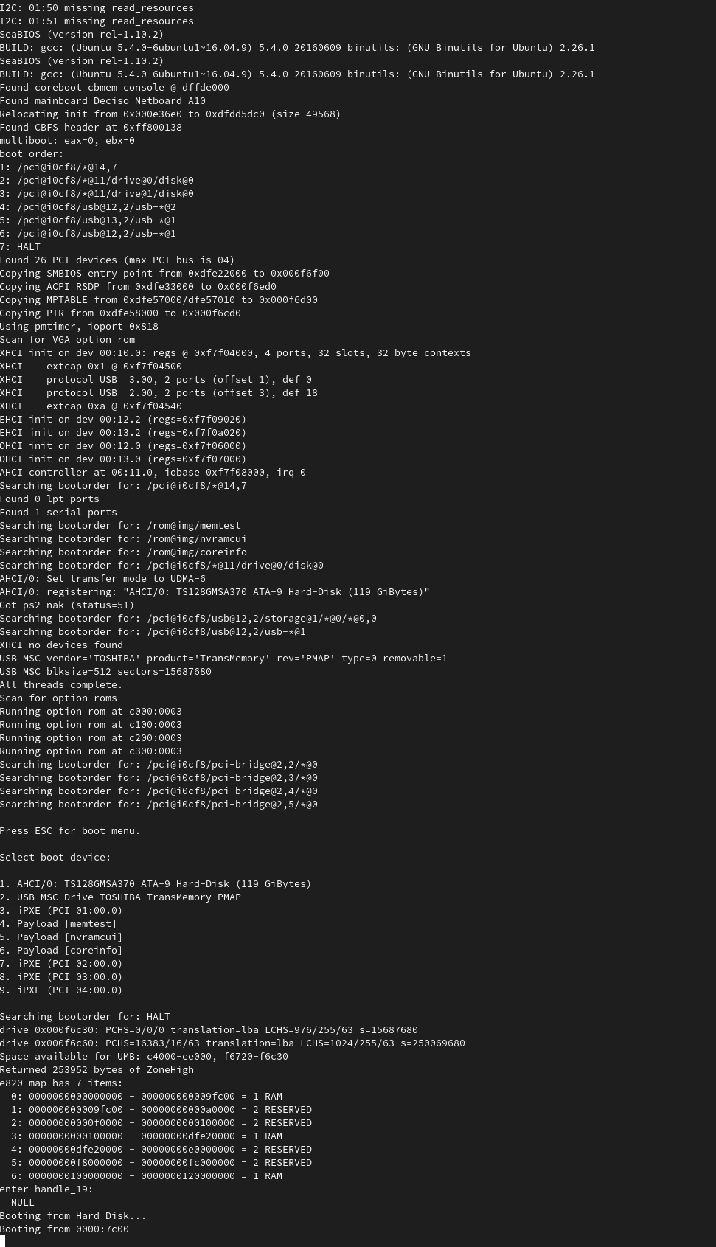
Task: Choose USB MSC Drive TOSHIBA TransMemory boot option
Action: [x=120, y=897]
